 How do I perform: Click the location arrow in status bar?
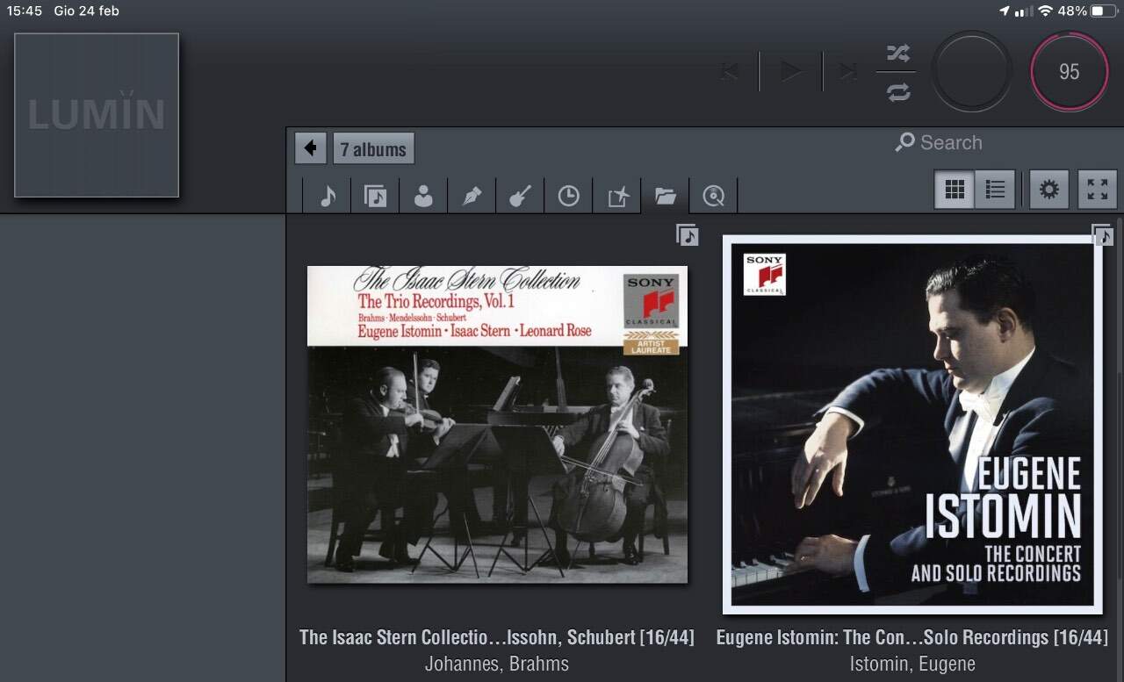1005,11
